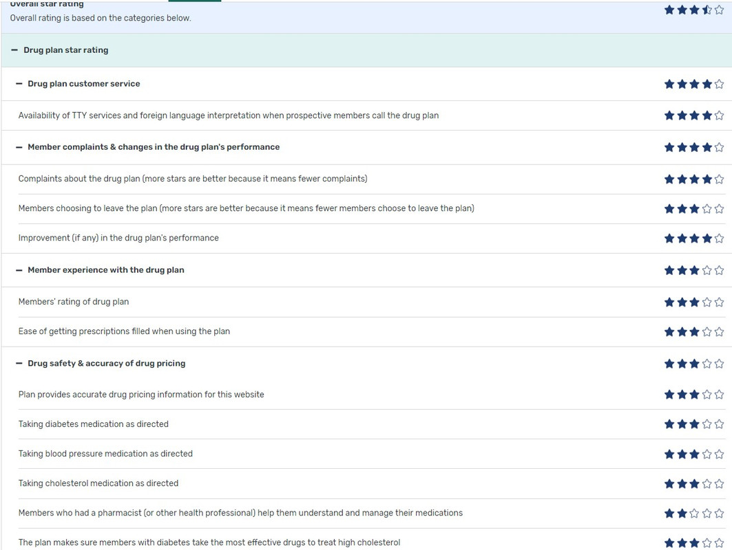Click stars for Taking diabetes medication as directed
The width and height of the screenshot is (732, 550).
[693, 424]
